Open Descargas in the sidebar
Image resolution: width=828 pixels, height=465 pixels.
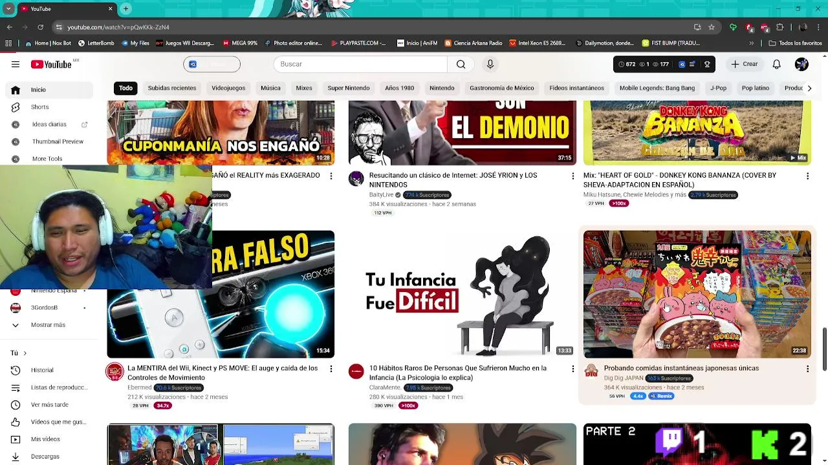click(45, 457)
